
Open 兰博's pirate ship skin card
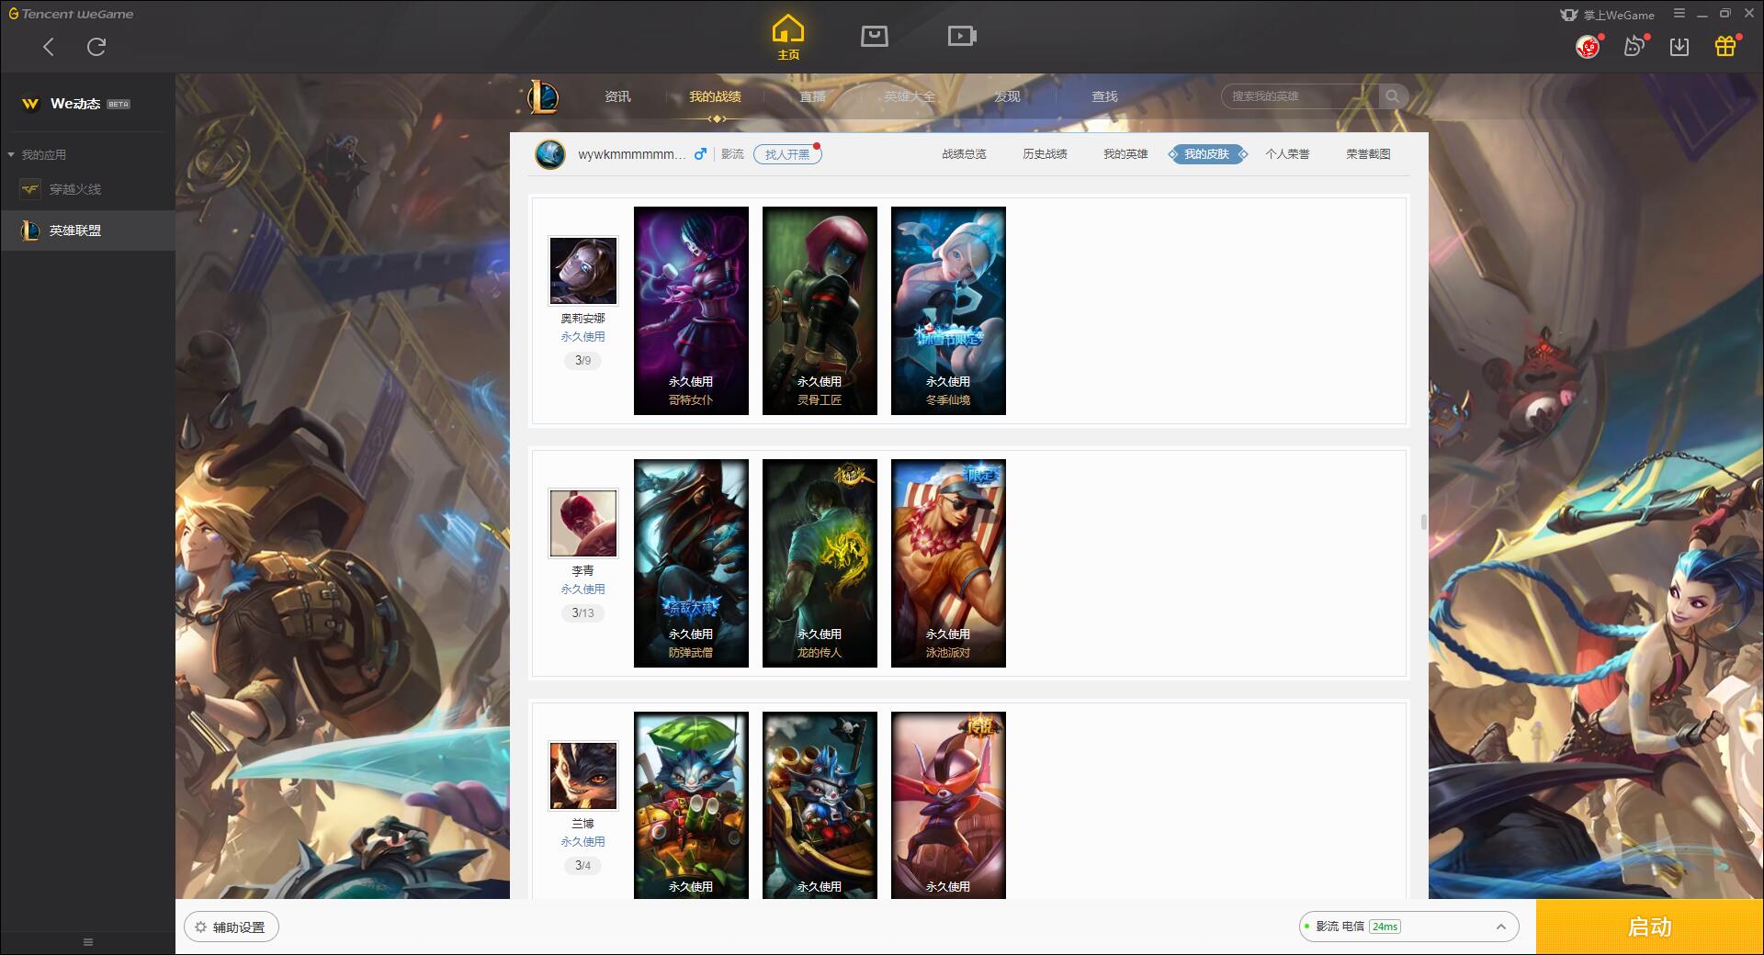[820, 805]
